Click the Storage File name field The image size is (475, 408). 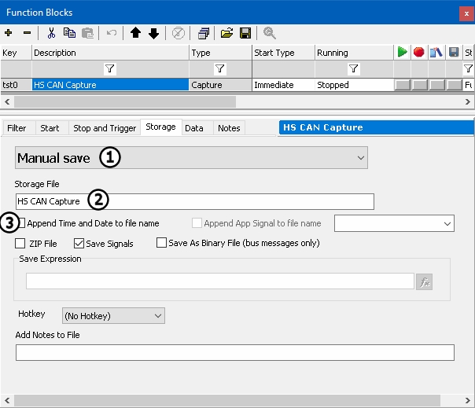tap(236, 201)
